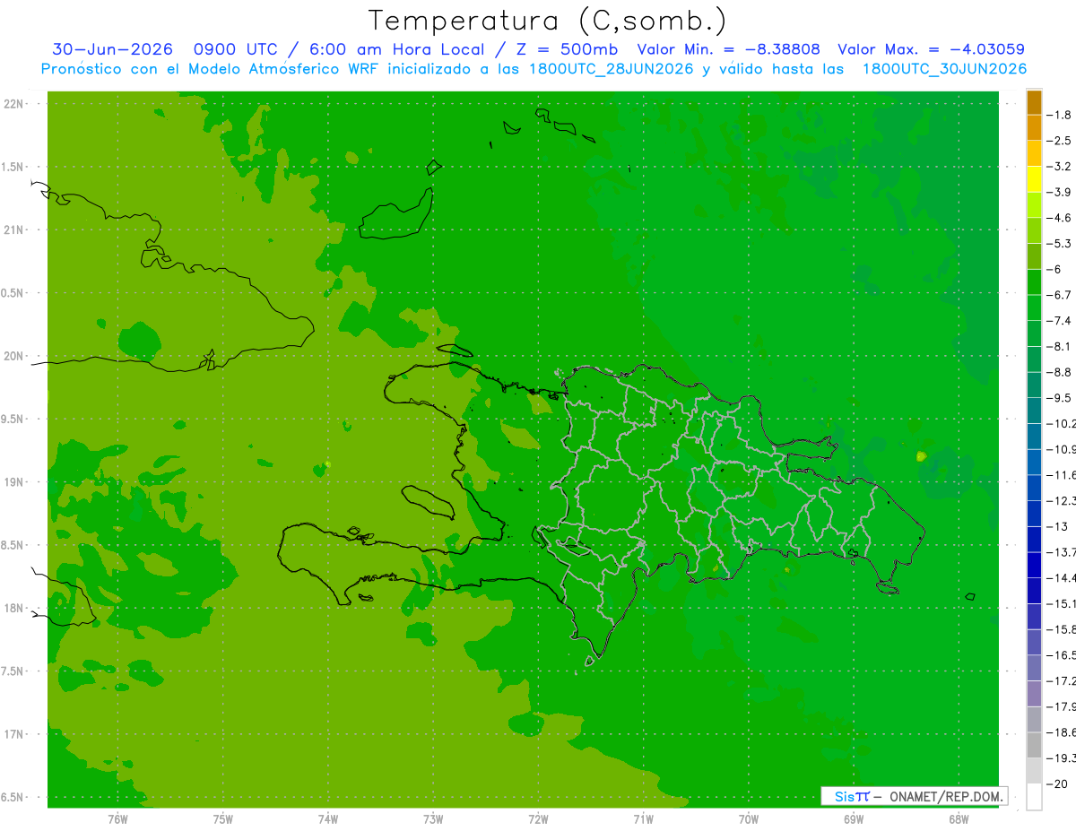Click the 76W longitude label
The image size is (1076, 831).
click(x=117, y=819)
